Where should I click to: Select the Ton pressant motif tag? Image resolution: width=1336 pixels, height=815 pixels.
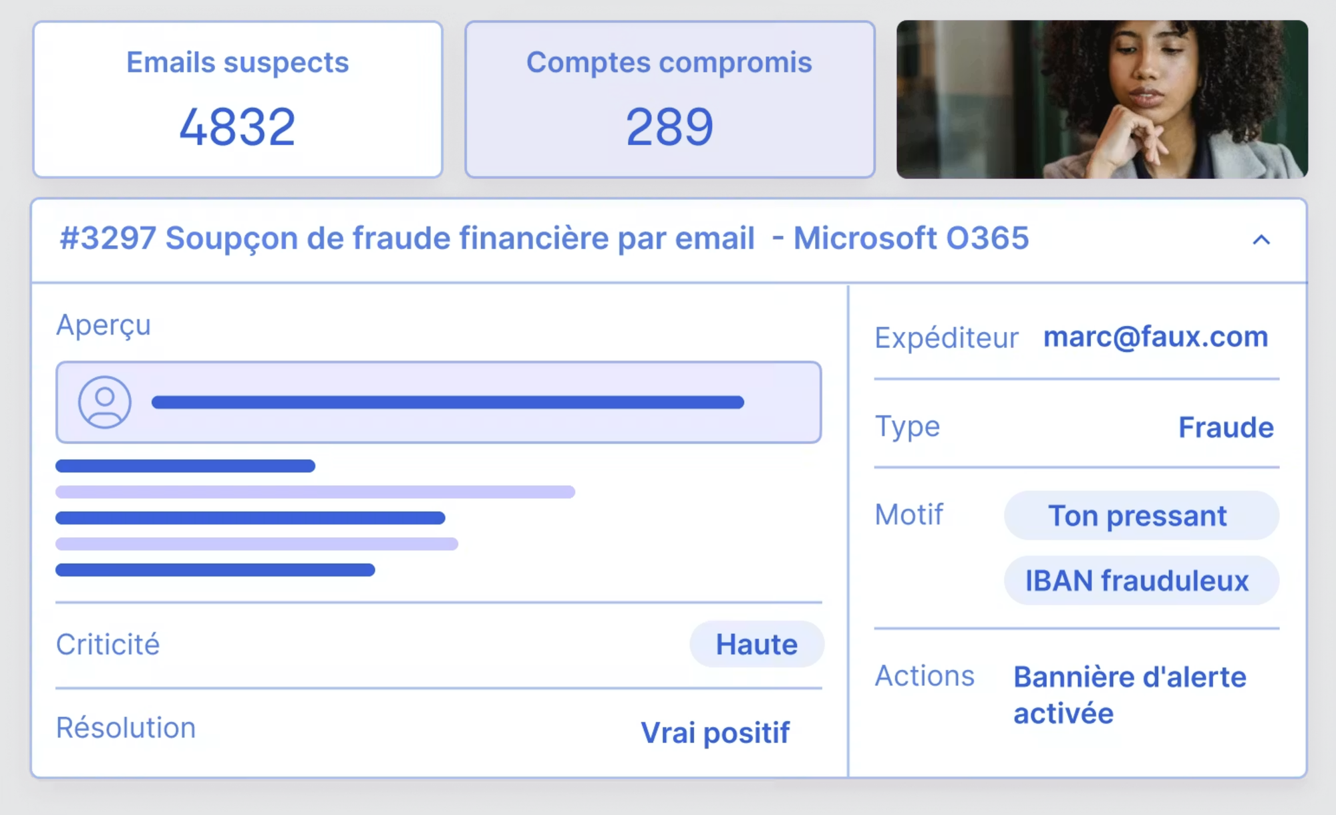(1142, 516)
